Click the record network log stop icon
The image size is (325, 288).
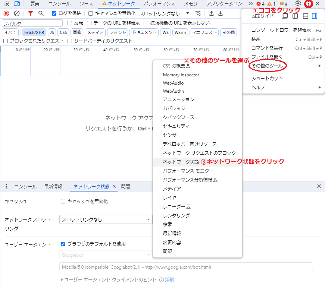tap(6, 13)
